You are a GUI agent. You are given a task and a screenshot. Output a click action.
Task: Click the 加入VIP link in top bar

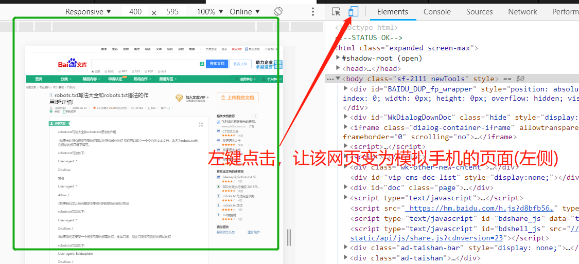237,49
